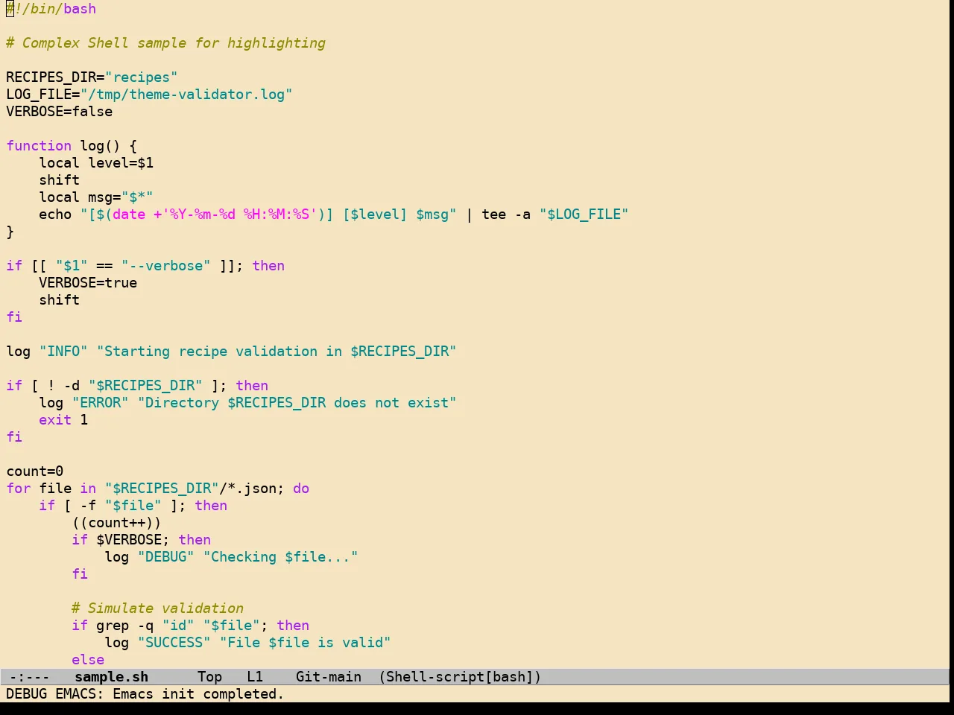Click the "INFO" log level string
Viewport: 954px width, 715px height.
63,352
